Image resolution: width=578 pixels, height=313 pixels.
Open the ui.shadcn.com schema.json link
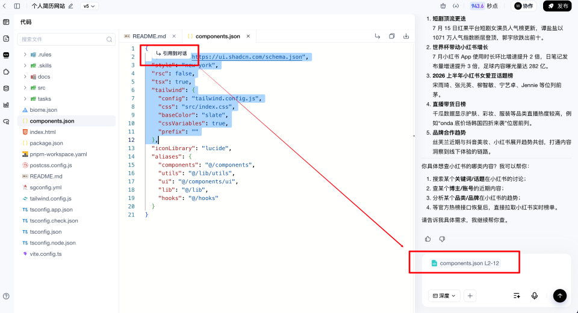tap(247, 56)
